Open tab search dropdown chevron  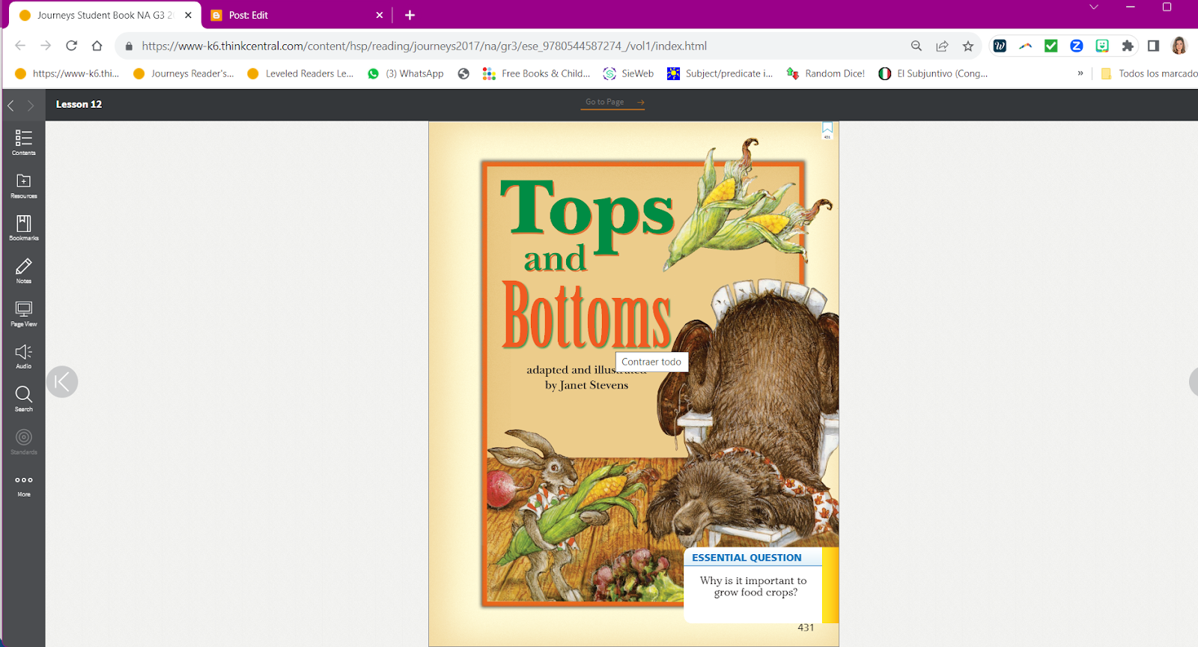pyautogui.click(x=1094, y=7)
